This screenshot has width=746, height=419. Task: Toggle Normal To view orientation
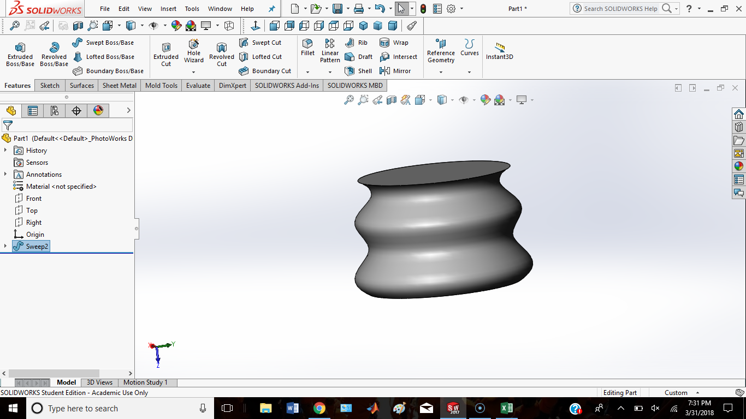pyautogui.click(x=256, y=26)
